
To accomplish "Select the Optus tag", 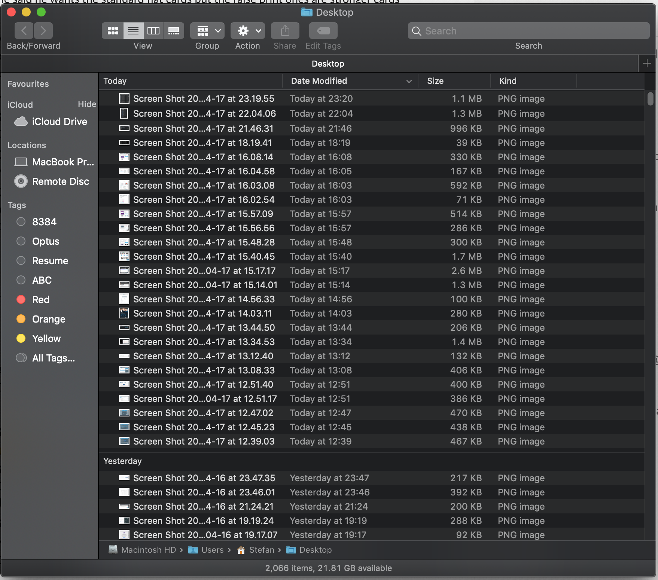I will coord(38,241).
